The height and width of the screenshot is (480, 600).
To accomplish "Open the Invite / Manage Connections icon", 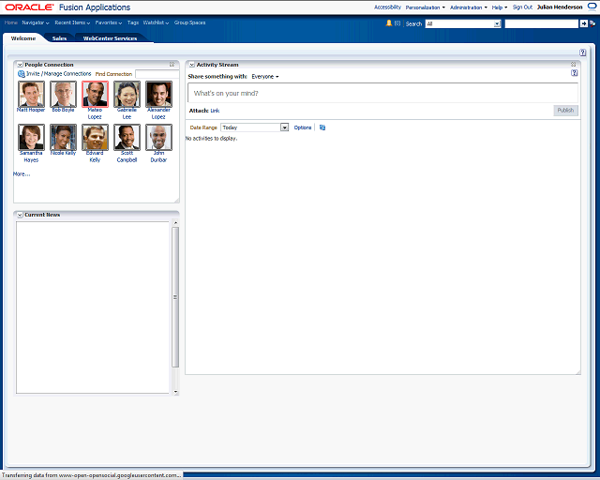I will coord(21,73).
